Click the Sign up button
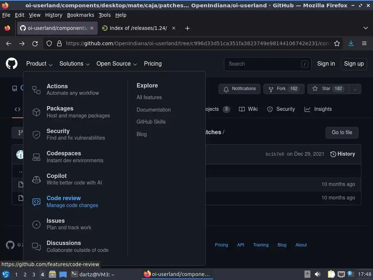The height and width of the screenshot is (280, 373). (354, 64)
